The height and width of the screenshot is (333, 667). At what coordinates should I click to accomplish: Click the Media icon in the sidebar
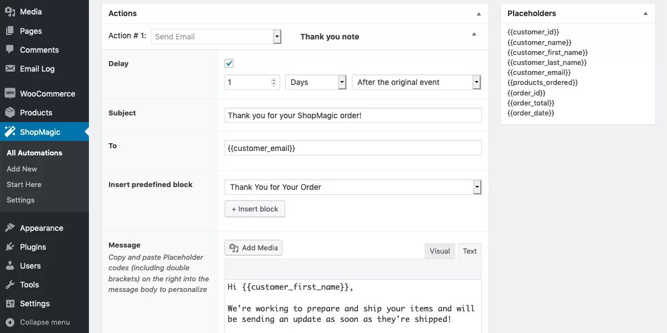(x=10, y=12)
